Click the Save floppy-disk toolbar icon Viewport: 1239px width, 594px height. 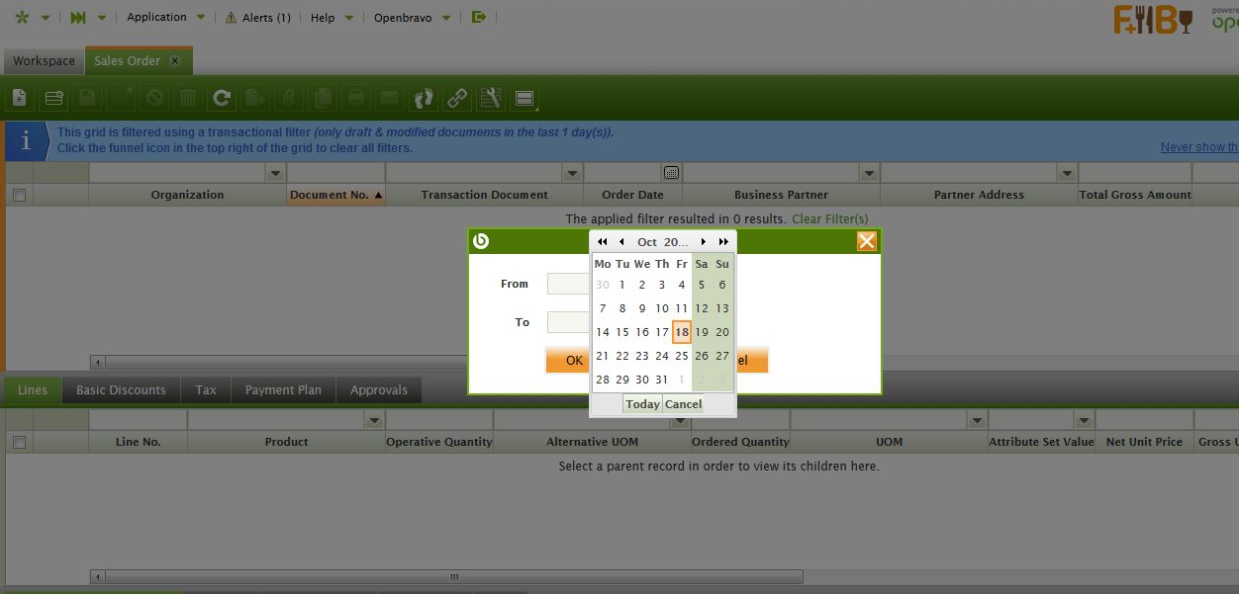point(87,98)
